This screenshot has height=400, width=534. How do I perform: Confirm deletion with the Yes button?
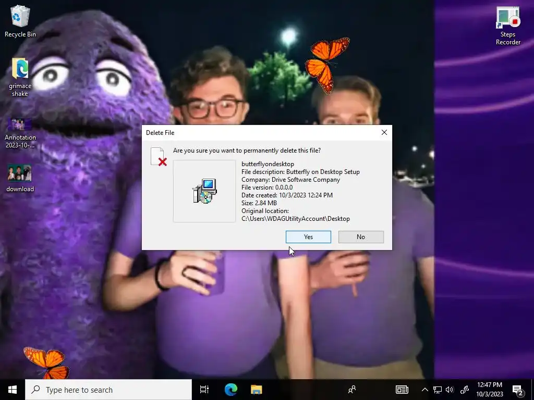[308, 237]
